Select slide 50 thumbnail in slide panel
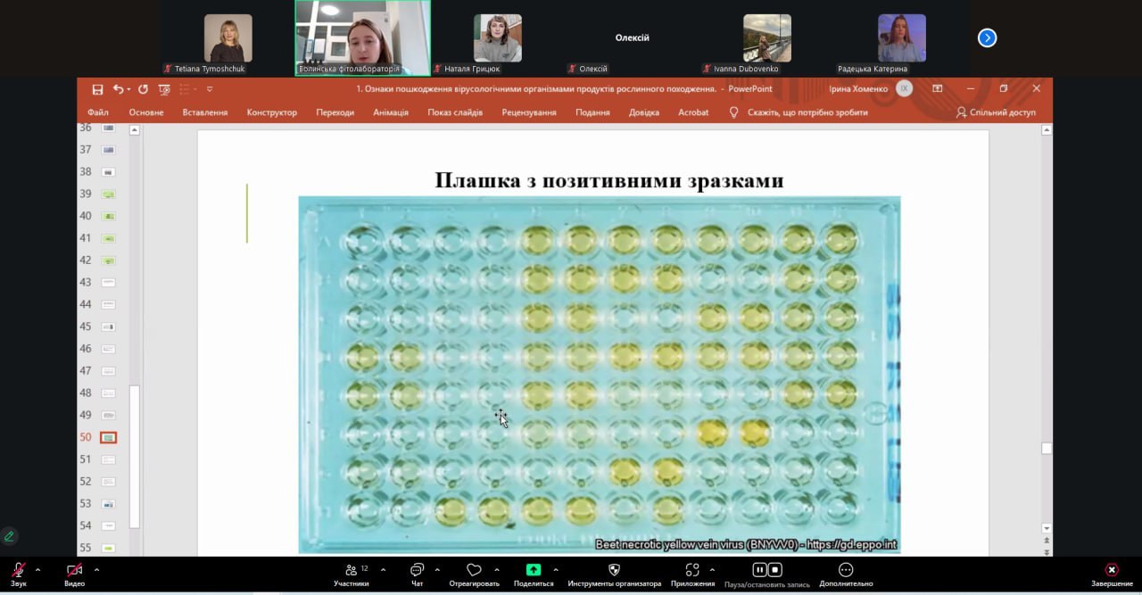 (109, 437)
